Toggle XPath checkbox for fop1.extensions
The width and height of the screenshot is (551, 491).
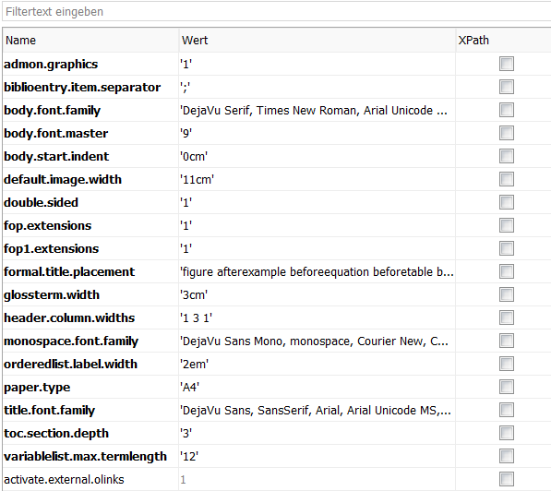(507, 248)
